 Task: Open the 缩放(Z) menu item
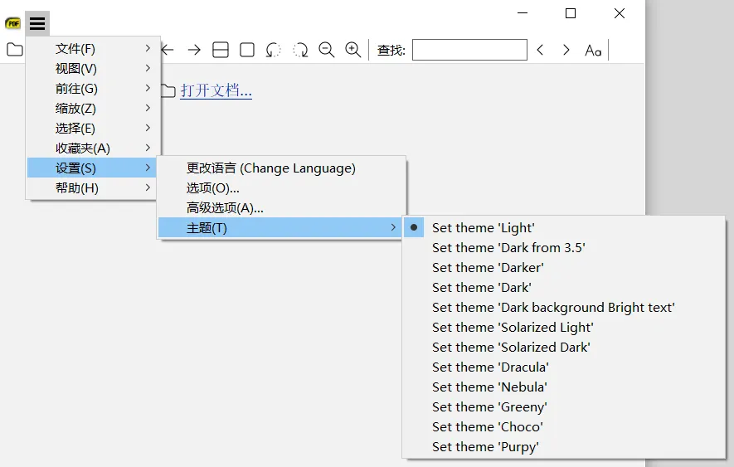click(93, 108)
